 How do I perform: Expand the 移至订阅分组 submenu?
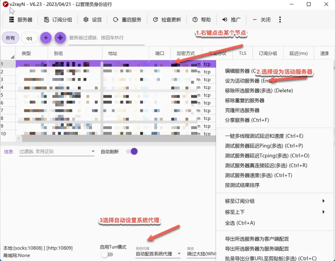pos(275,201)
